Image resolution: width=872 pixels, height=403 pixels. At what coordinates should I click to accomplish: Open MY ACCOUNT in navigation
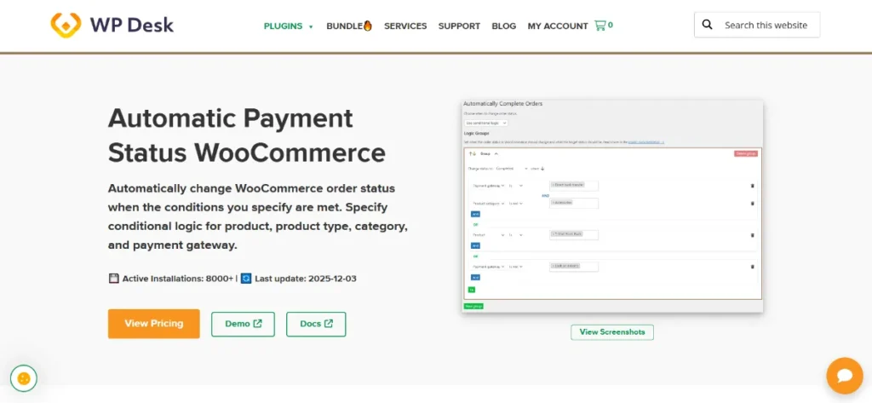pyautogui.click(x=558, y=26)
